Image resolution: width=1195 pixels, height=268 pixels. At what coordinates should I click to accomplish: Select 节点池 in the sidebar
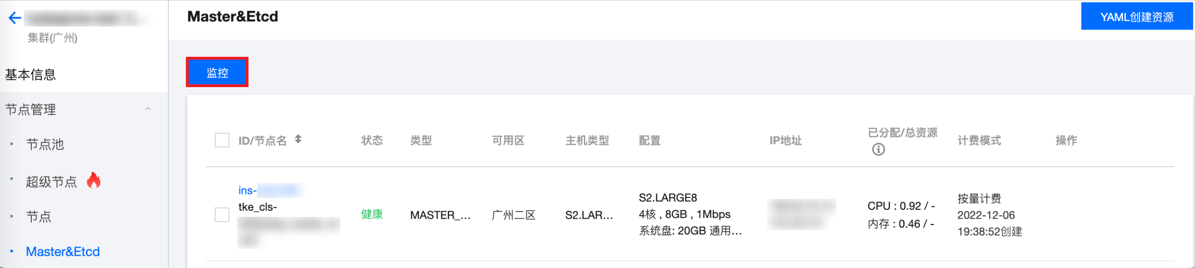point(45,144)
